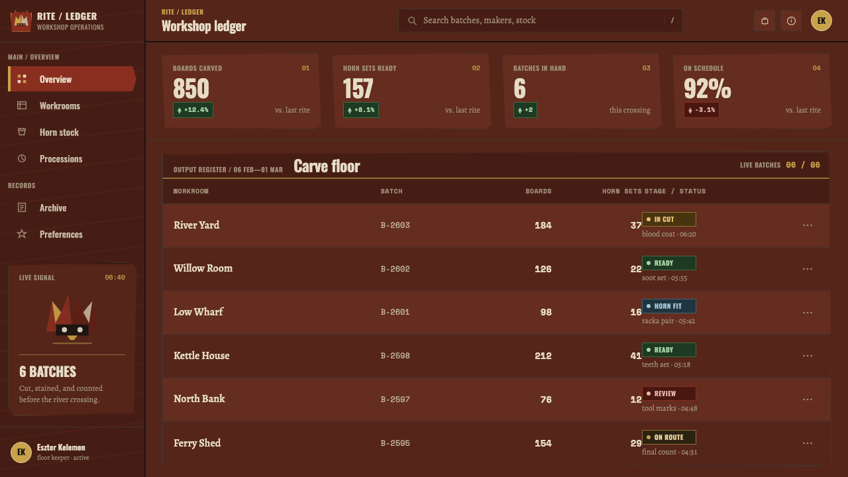848x477 pixels.
Task: Click the Boards Carved 850 value
Action: click(191, 89)
